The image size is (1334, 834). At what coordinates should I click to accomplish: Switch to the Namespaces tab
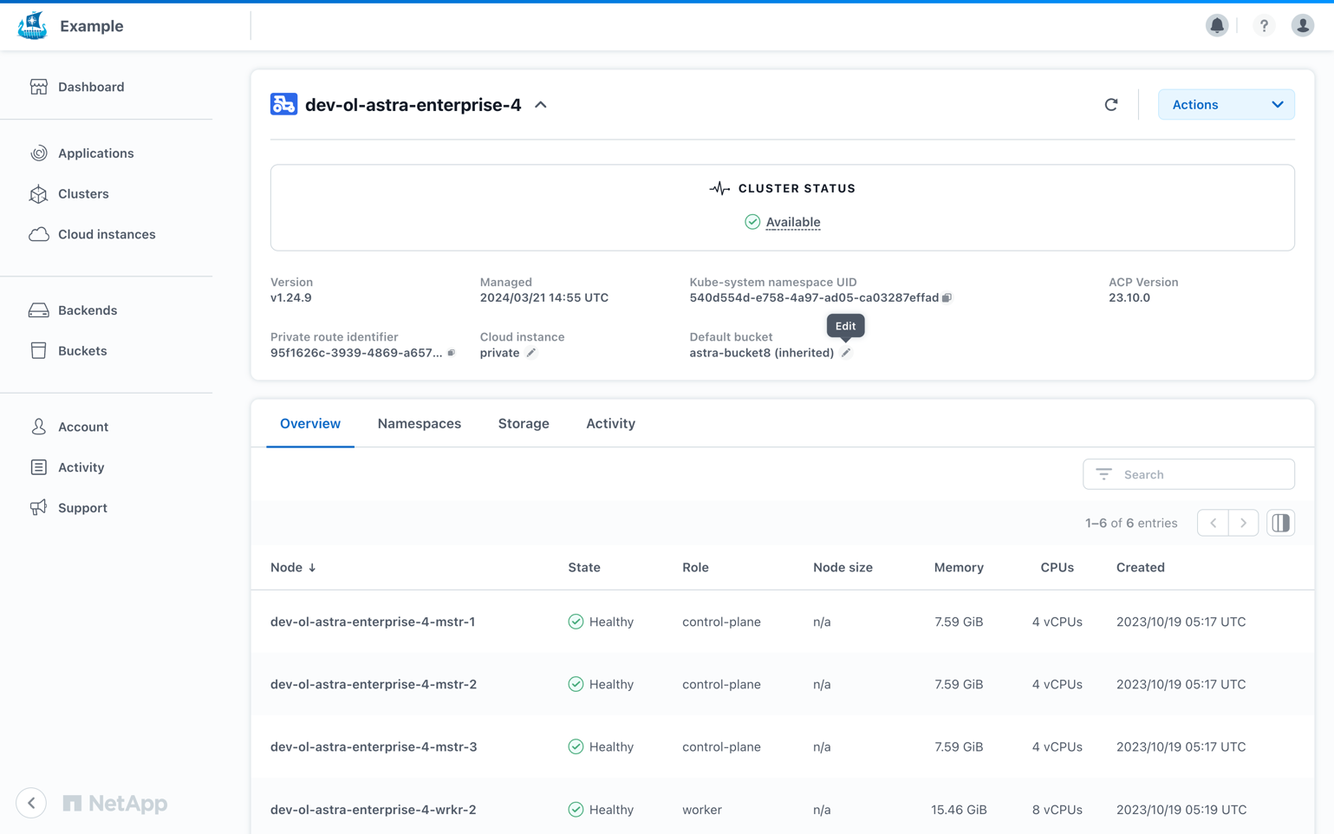419,424
